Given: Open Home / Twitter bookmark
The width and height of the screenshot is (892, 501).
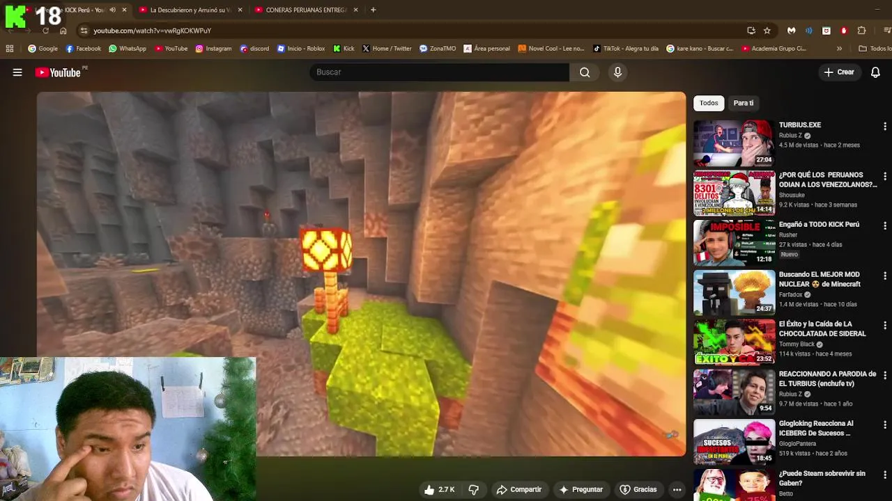Looking at the screenshot, I should click(387, 49).
